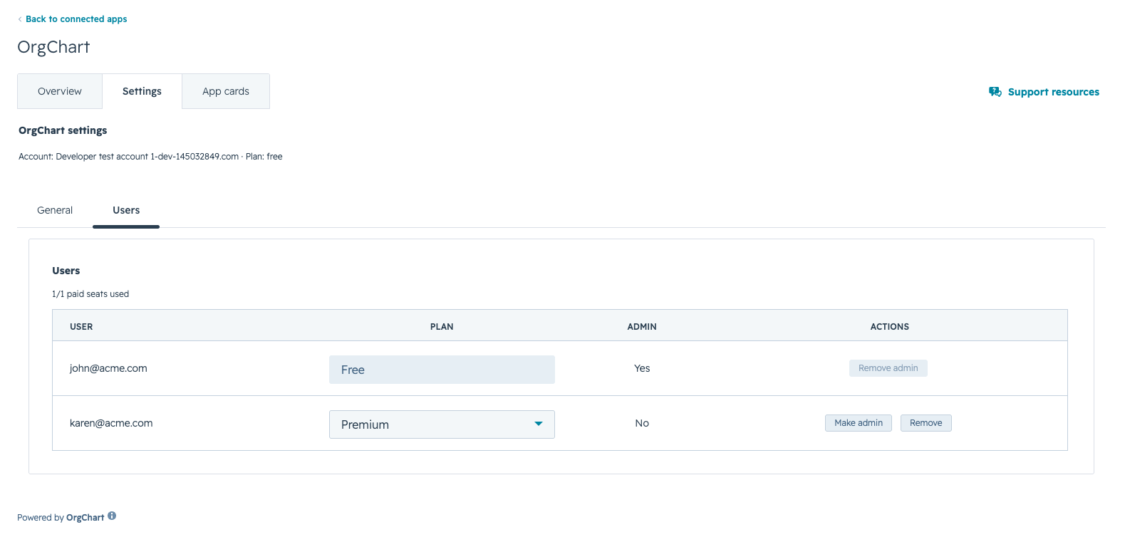The image size is (1125, 537).
Task: Click the Support resources chat icon
Action: (995, 92)
